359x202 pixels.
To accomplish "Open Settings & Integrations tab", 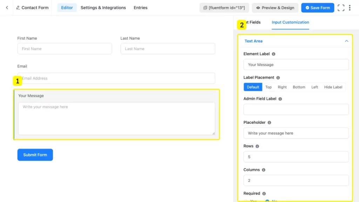I will click(103, 8).
